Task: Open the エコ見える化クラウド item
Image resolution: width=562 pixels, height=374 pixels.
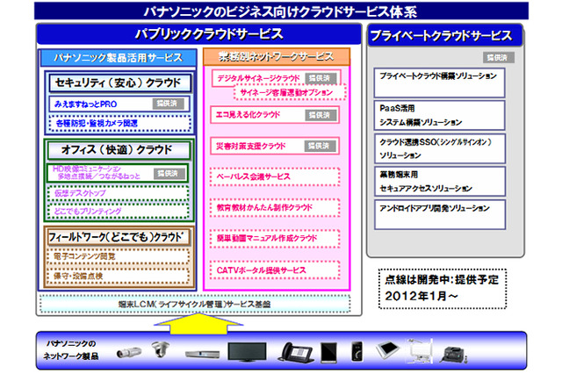Action: coord(275,115)
